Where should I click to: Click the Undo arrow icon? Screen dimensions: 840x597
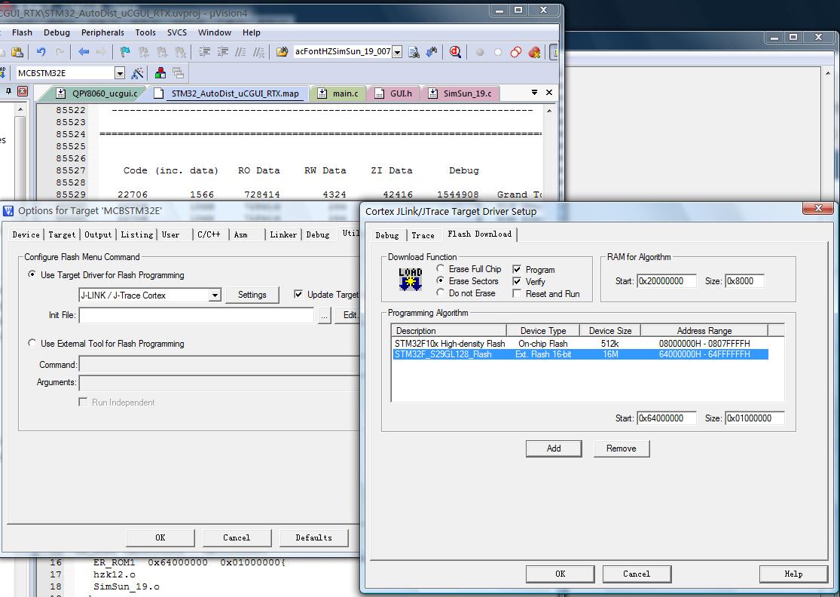[41, 52]
